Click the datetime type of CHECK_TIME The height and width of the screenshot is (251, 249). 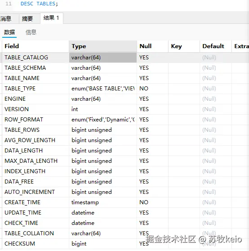[x=103, y=223]
